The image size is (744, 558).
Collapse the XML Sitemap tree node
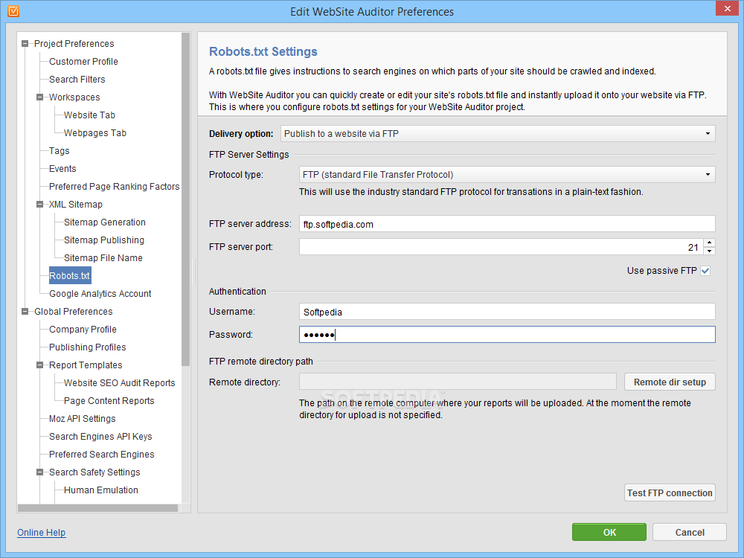coord(40,205)
